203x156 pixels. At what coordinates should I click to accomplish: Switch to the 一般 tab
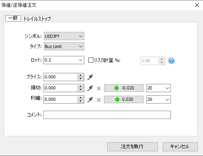[x=13, y=19]
